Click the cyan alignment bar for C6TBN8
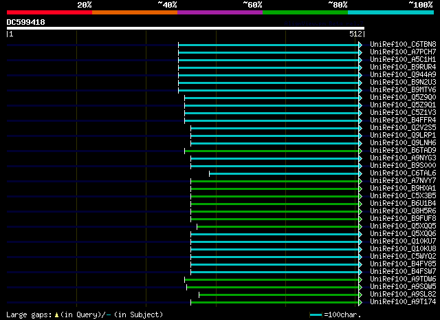 (x=269, y=45)
